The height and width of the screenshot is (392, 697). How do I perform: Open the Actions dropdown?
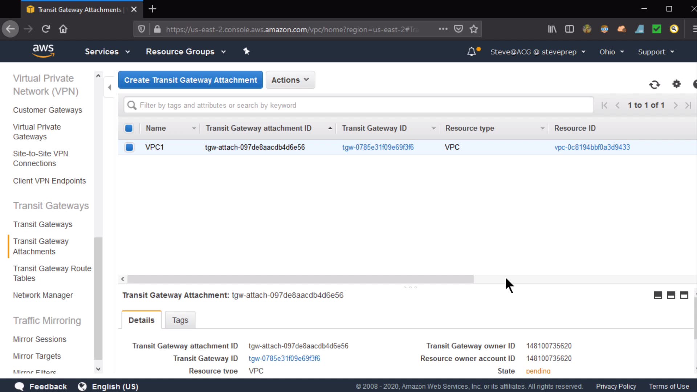[290, 80]
